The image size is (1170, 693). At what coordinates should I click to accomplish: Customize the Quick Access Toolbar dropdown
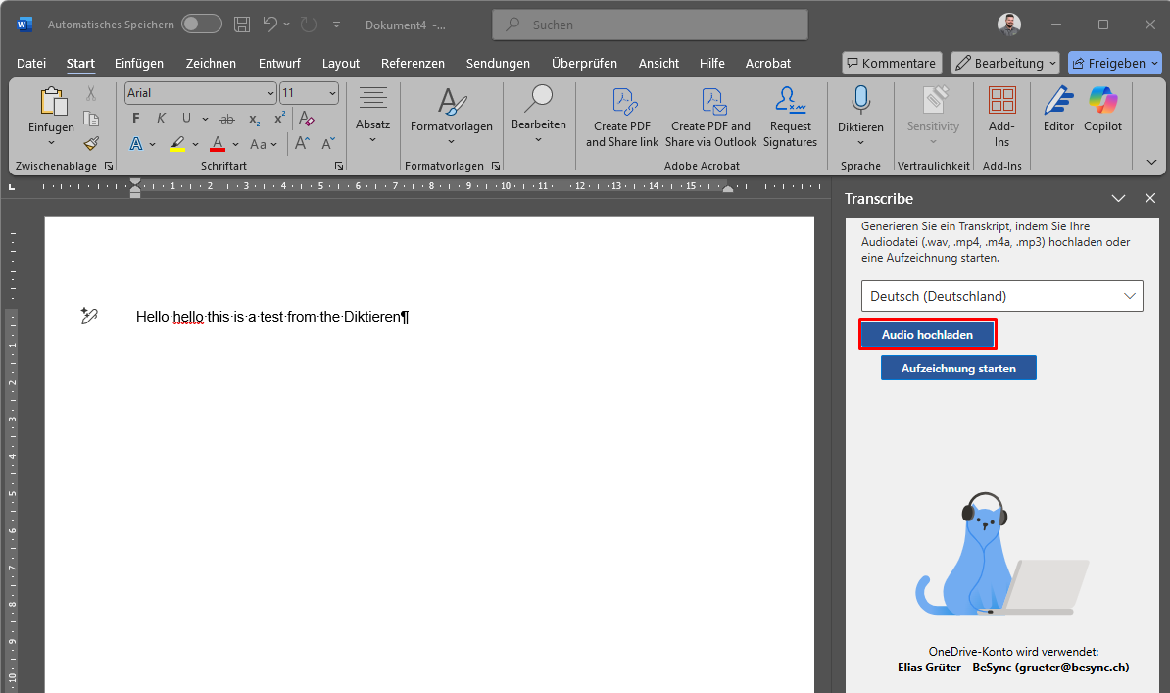point(336,25)
